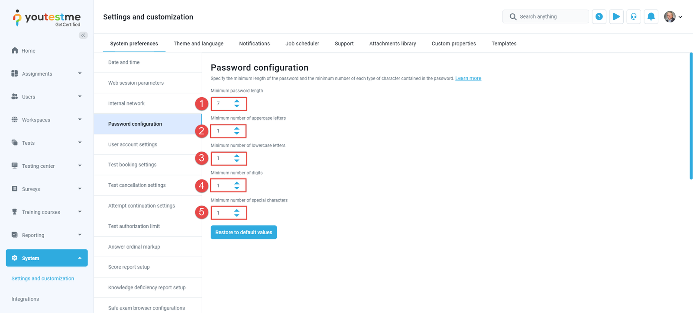Click the Testing center icon
This screenshot has width=693, height=313.
click(x=15, y=166)
